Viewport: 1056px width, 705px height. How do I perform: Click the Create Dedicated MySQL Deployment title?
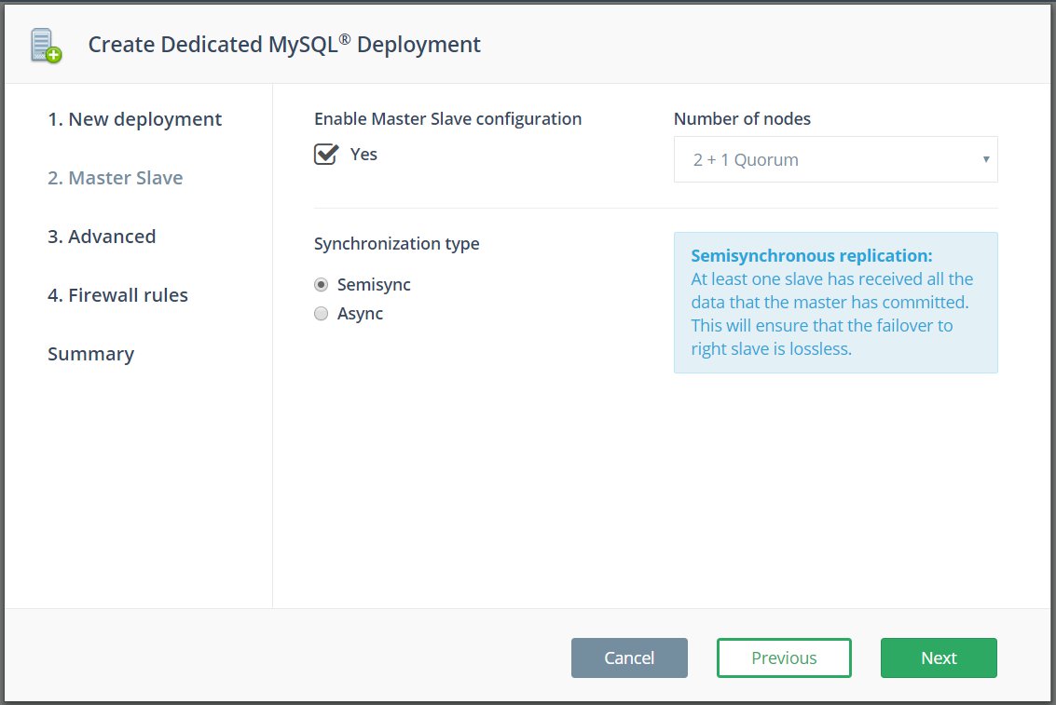284,45
